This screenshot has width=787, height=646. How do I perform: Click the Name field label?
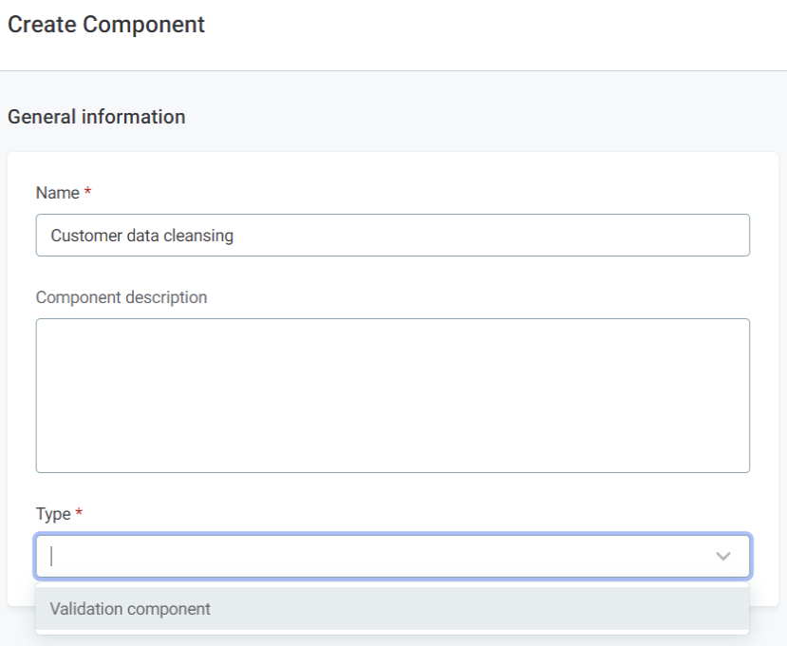click(x=57, y=193)
